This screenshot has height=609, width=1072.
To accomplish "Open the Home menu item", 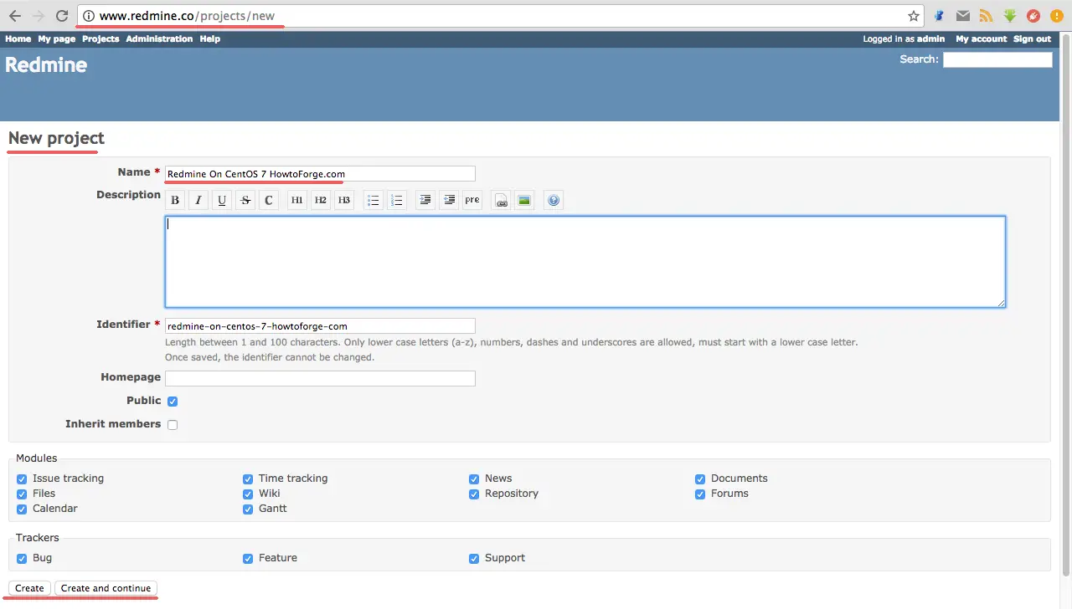I will click(x=18, y=38).
